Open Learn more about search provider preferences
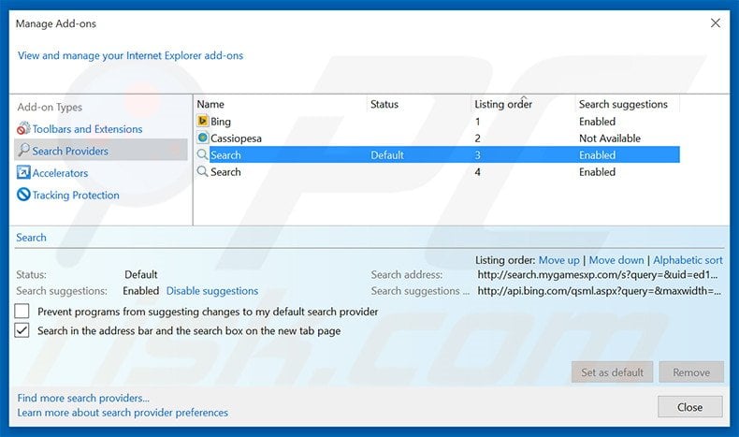739x437 pixels. (123, 413)
